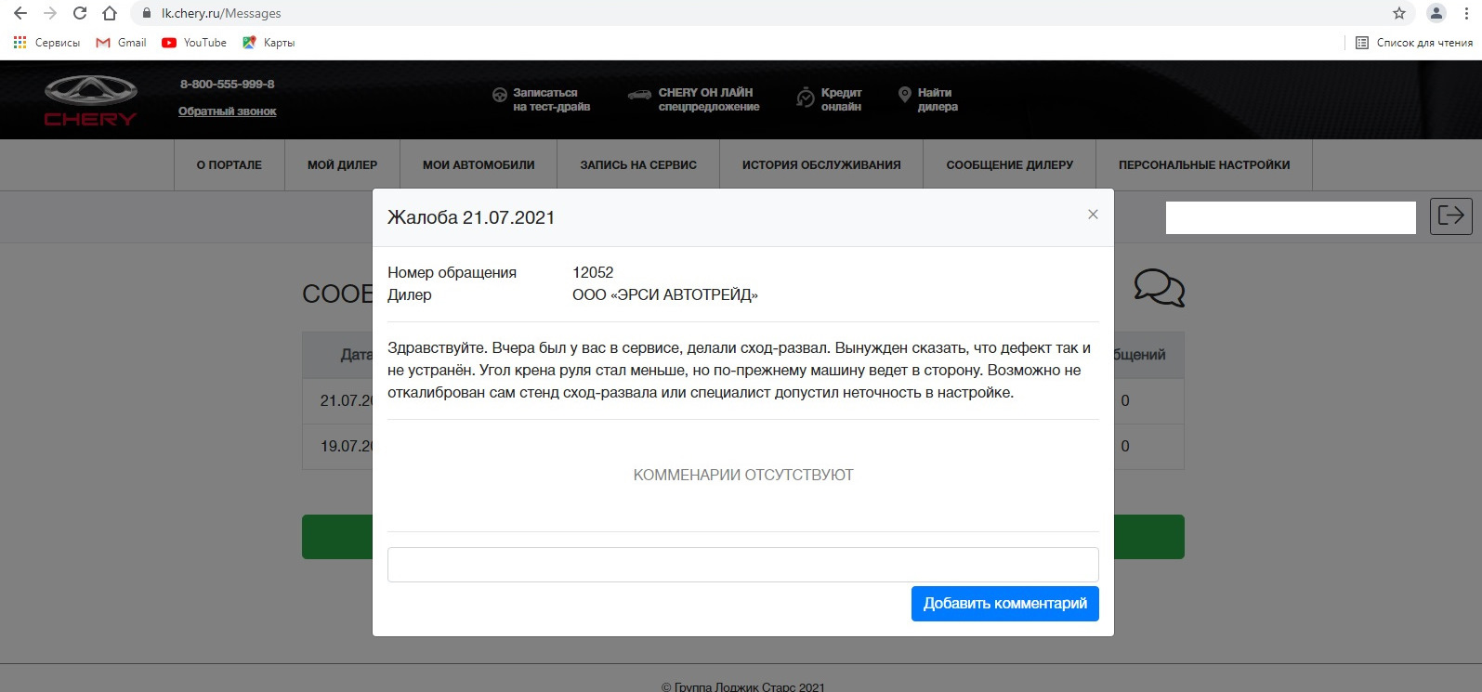The image size is (1482, 692).
Task: Open the YouTube bookmark
Action: [194, 43]
